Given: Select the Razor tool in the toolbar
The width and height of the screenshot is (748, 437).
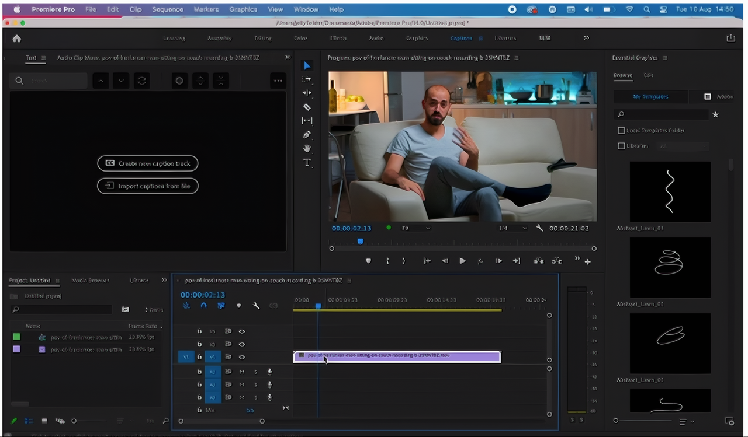Looking at the screenshot, I should coord(307,107).
